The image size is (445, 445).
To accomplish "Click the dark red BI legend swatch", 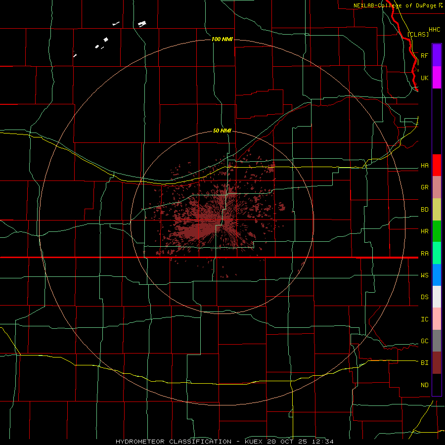I will [437, 363].
